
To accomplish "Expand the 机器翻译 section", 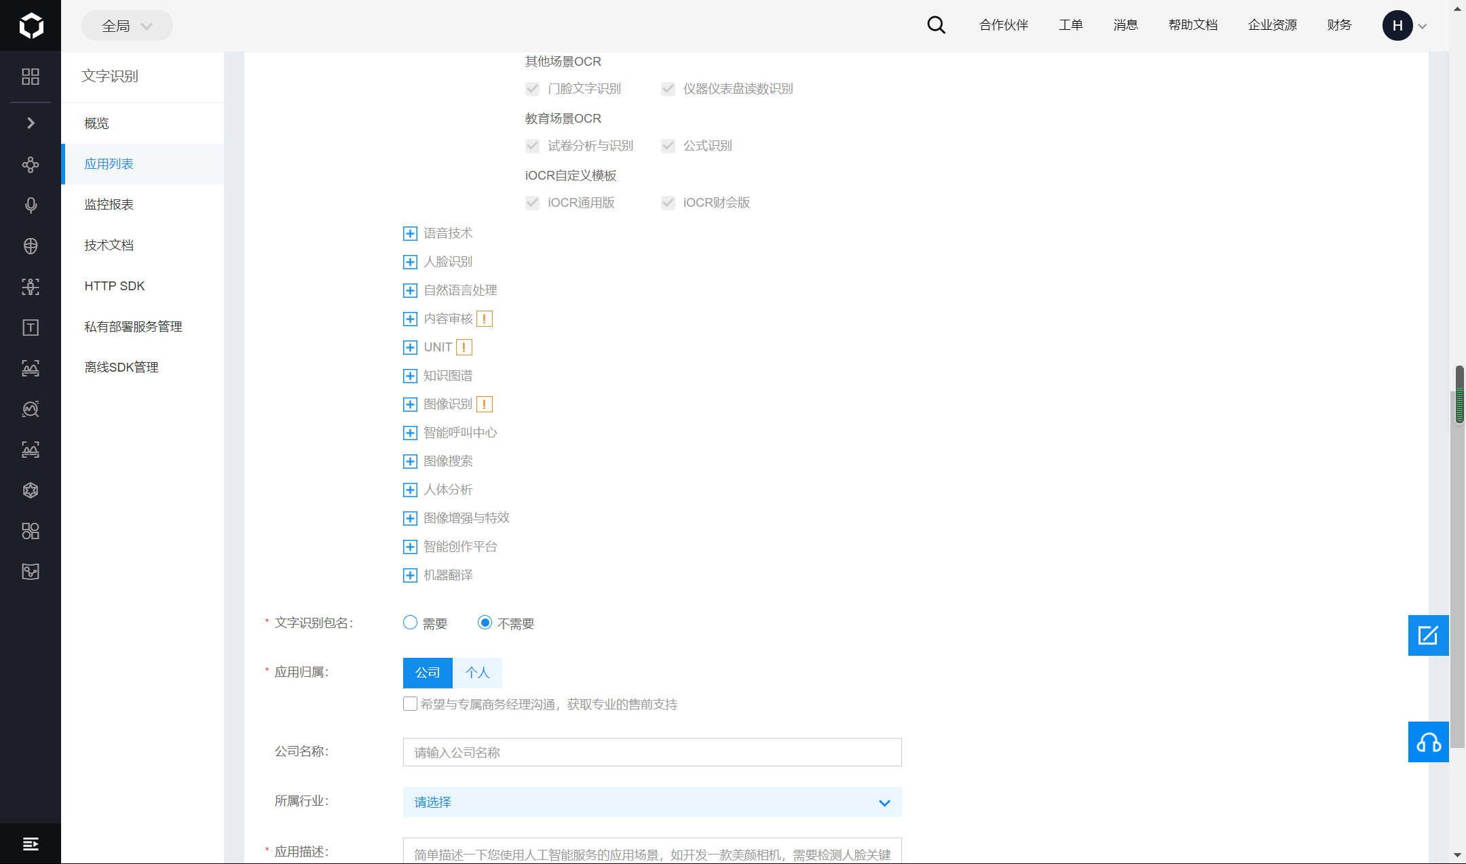I will tap(410, 576).
